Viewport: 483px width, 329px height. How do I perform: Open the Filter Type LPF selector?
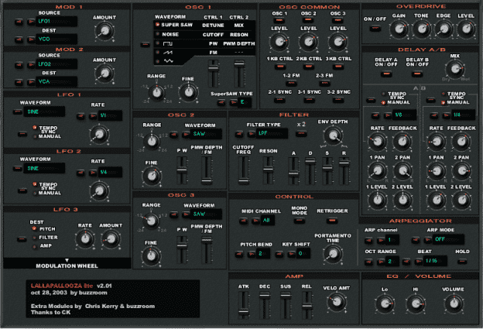pos(265,133)
